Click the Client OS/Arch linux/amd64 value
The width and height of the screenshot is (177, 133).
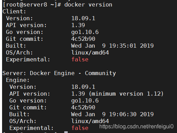point(90,53)
